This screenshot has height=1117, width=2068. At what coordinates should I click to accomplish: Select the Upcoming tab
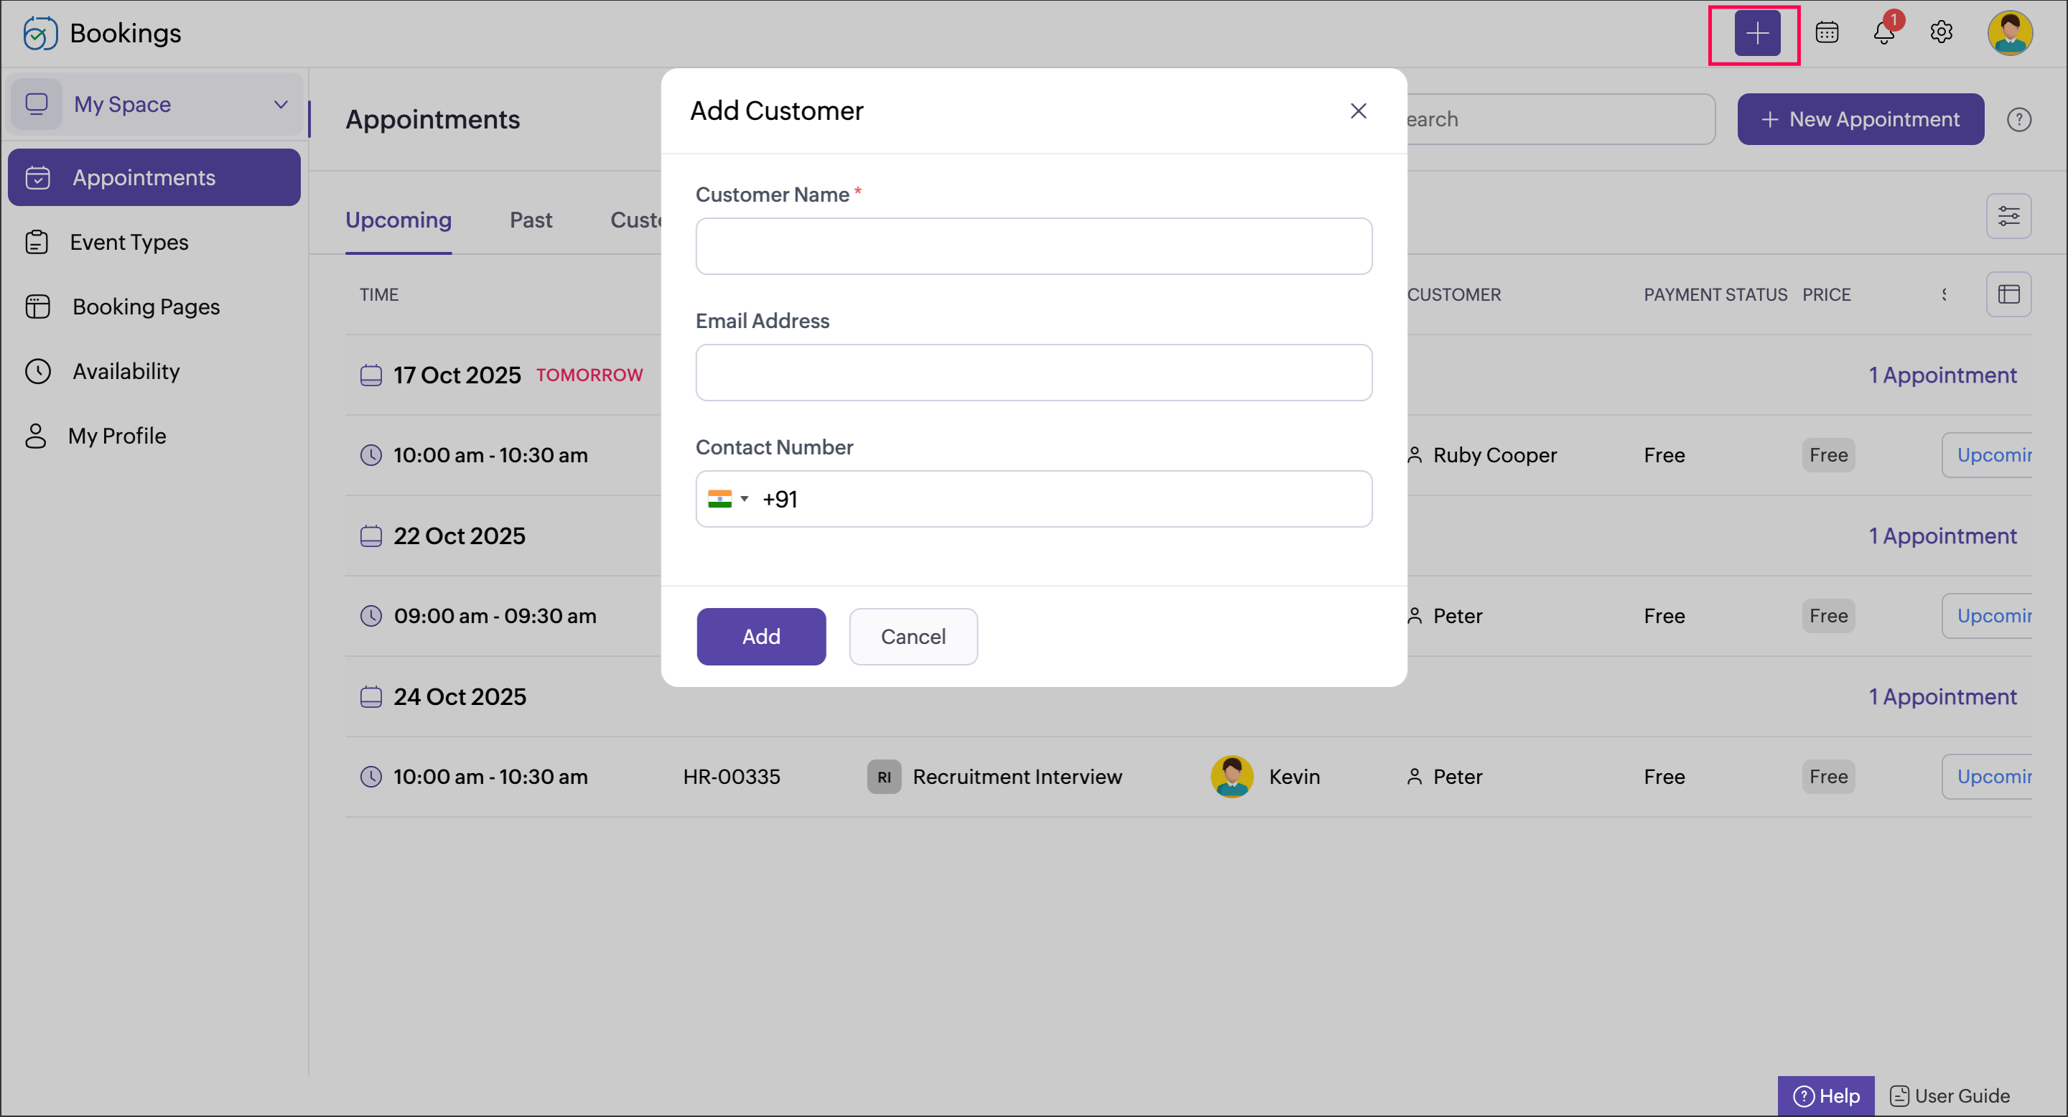399,220
